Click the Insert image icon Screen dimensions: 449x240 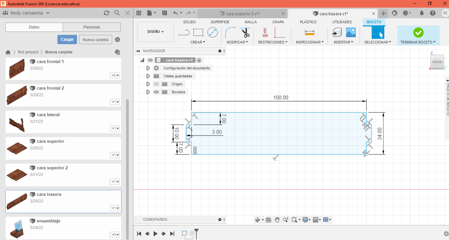(x=351, y=33)
